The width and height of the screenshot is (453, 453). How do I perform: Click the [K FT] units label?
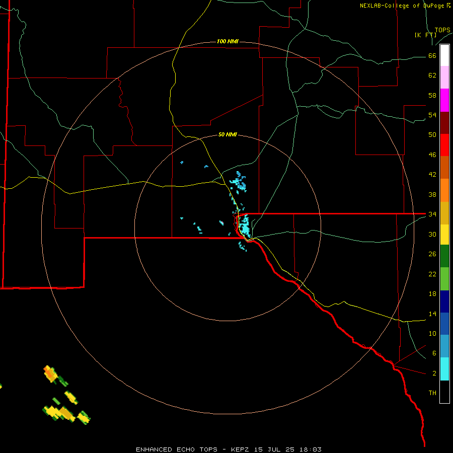425,35
